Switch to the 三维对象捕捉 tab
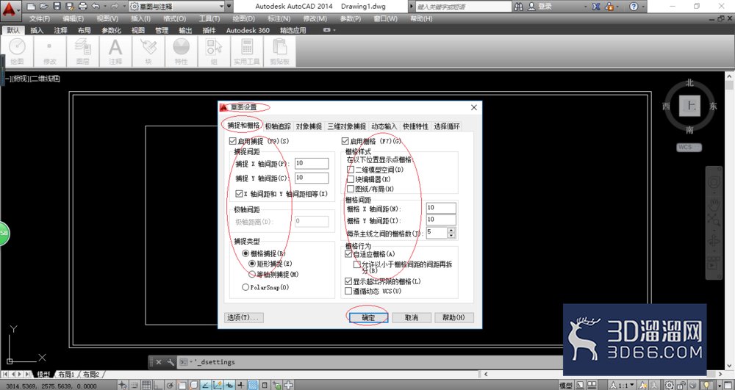 point(347,126)
